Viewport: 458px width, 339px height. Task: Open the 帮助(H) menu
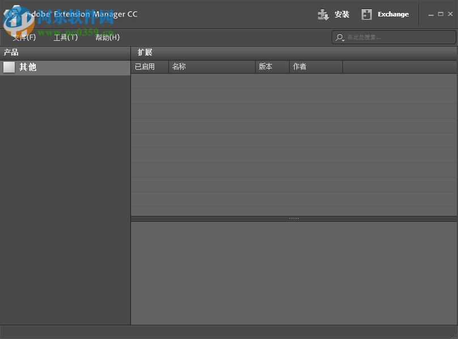107,37
